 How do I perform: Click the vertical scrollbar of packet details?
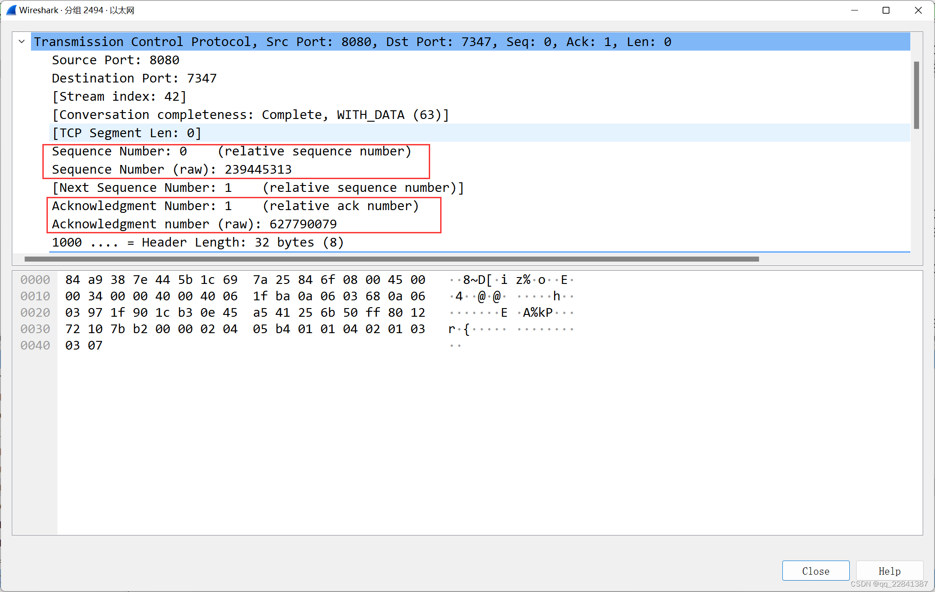click(916, 95)
